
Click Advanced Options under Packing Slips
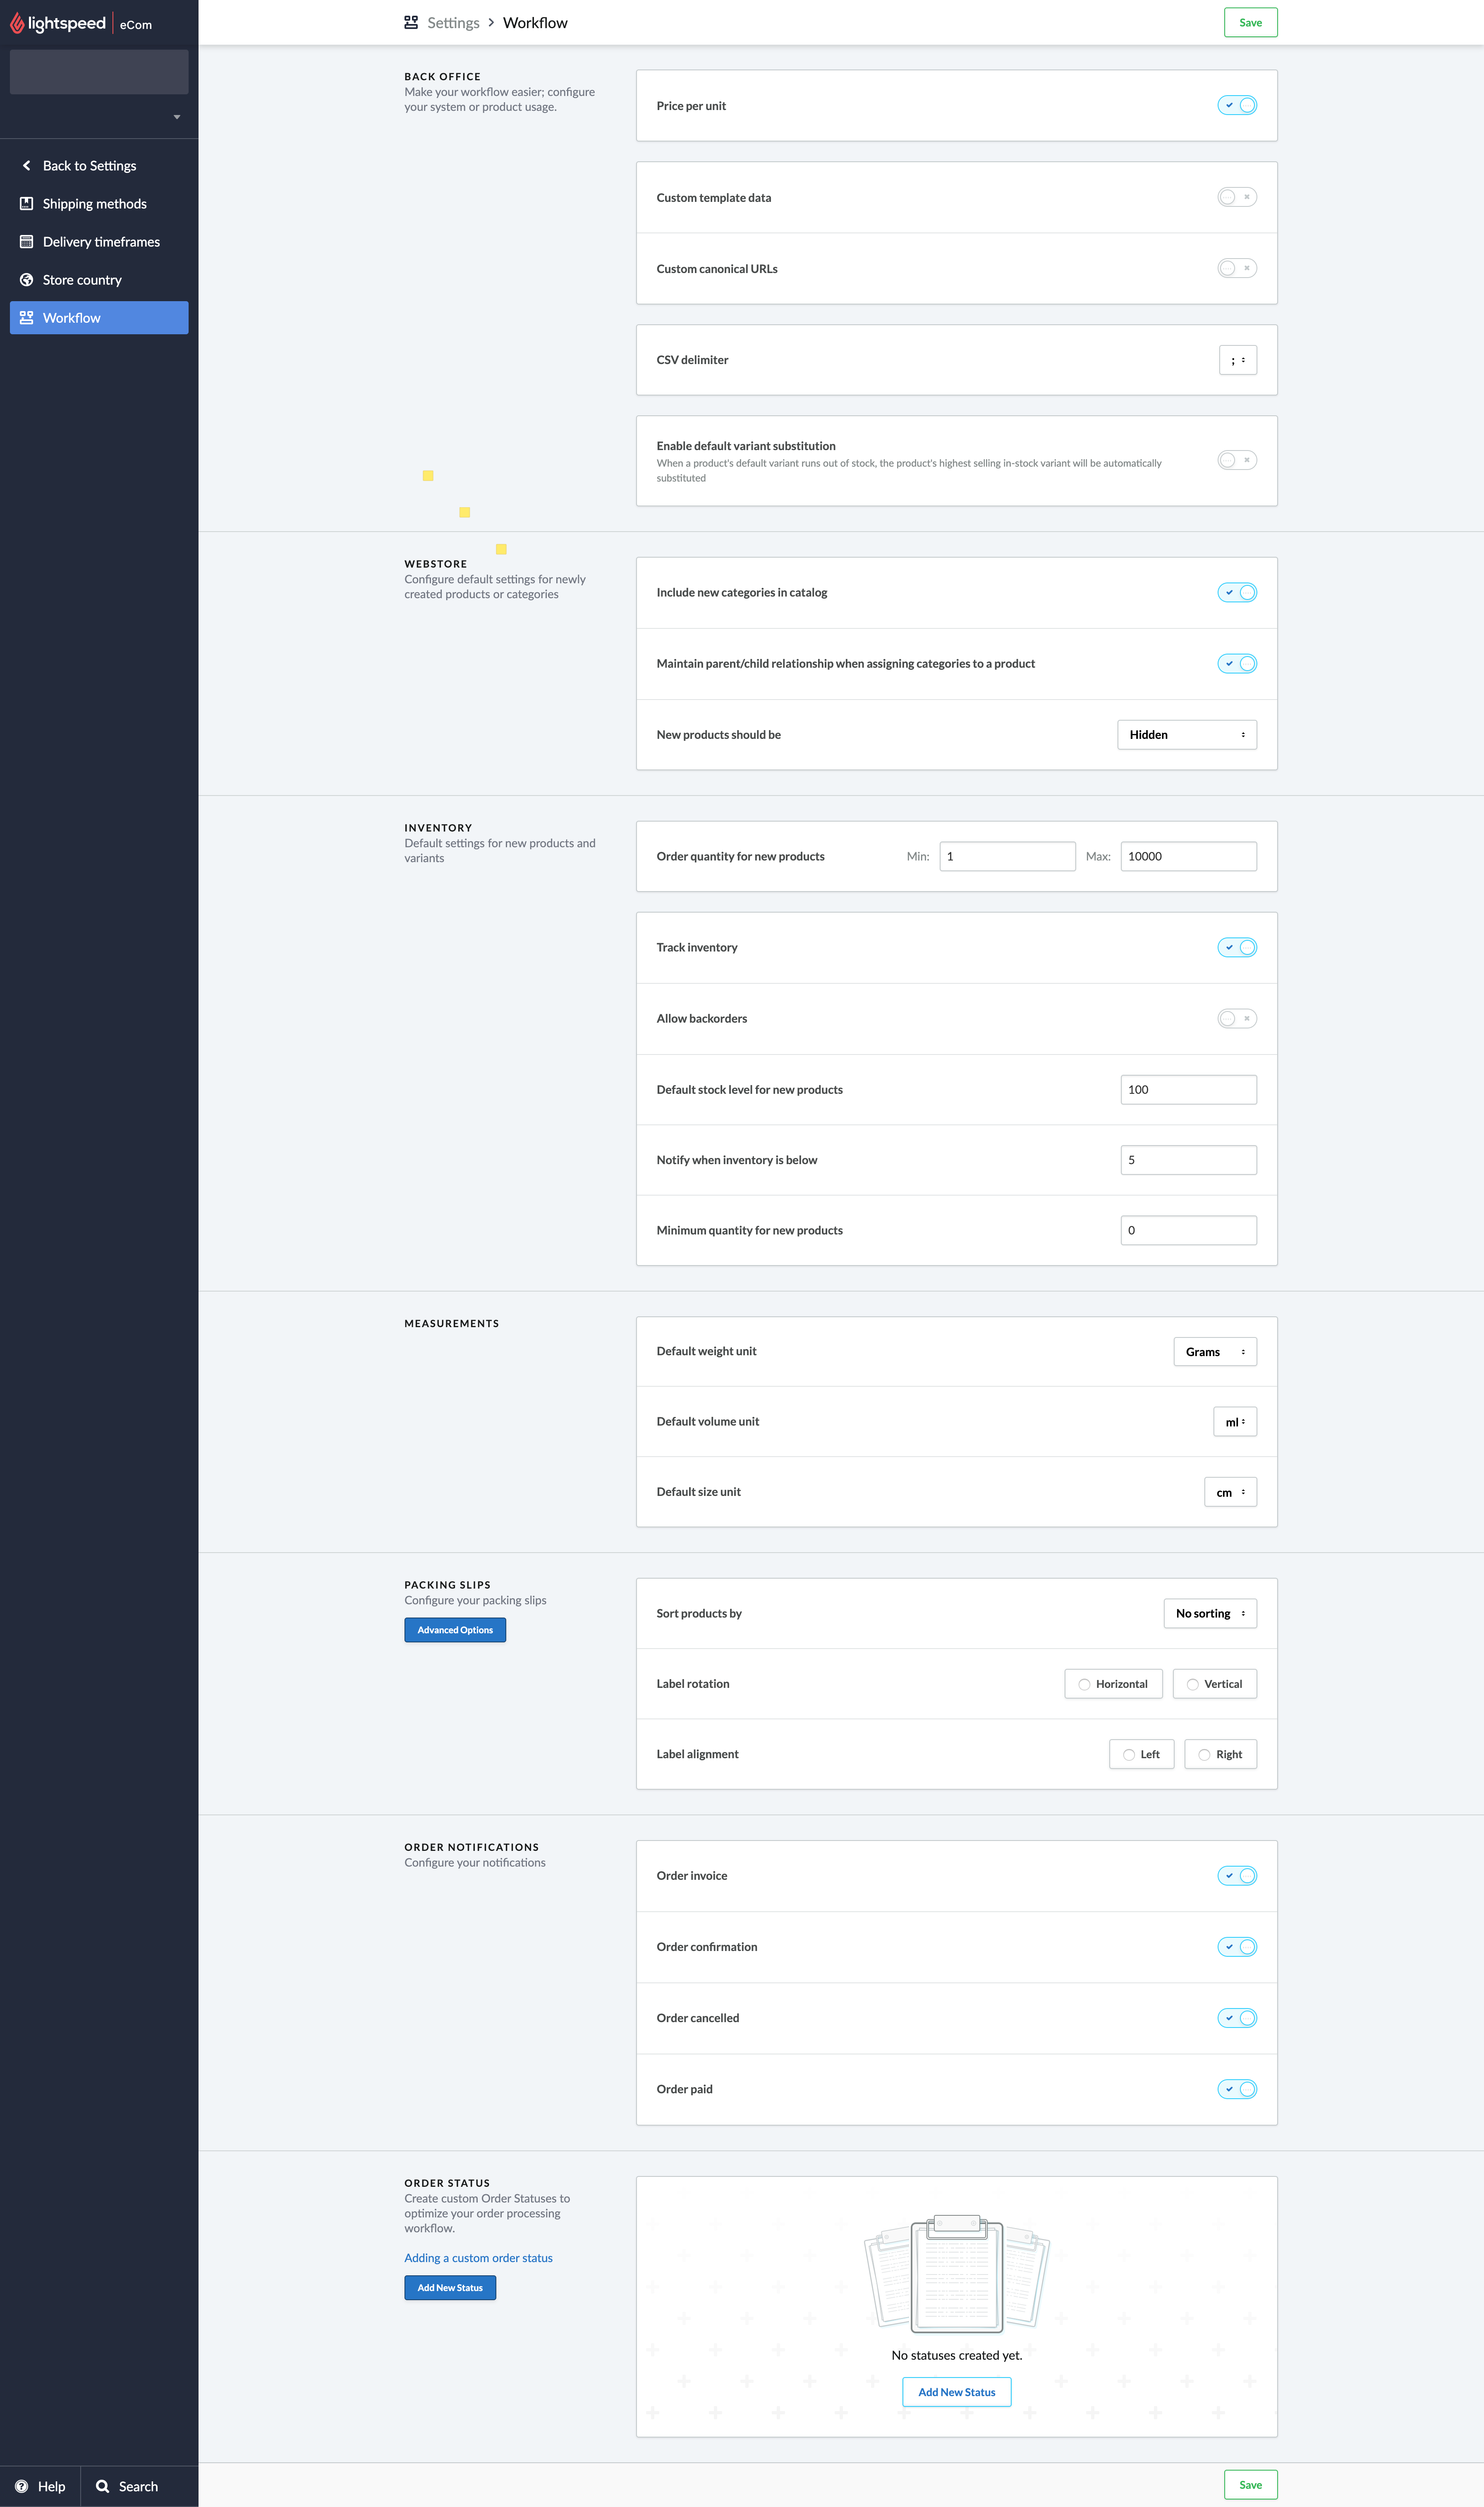(x=455, y=1629)
